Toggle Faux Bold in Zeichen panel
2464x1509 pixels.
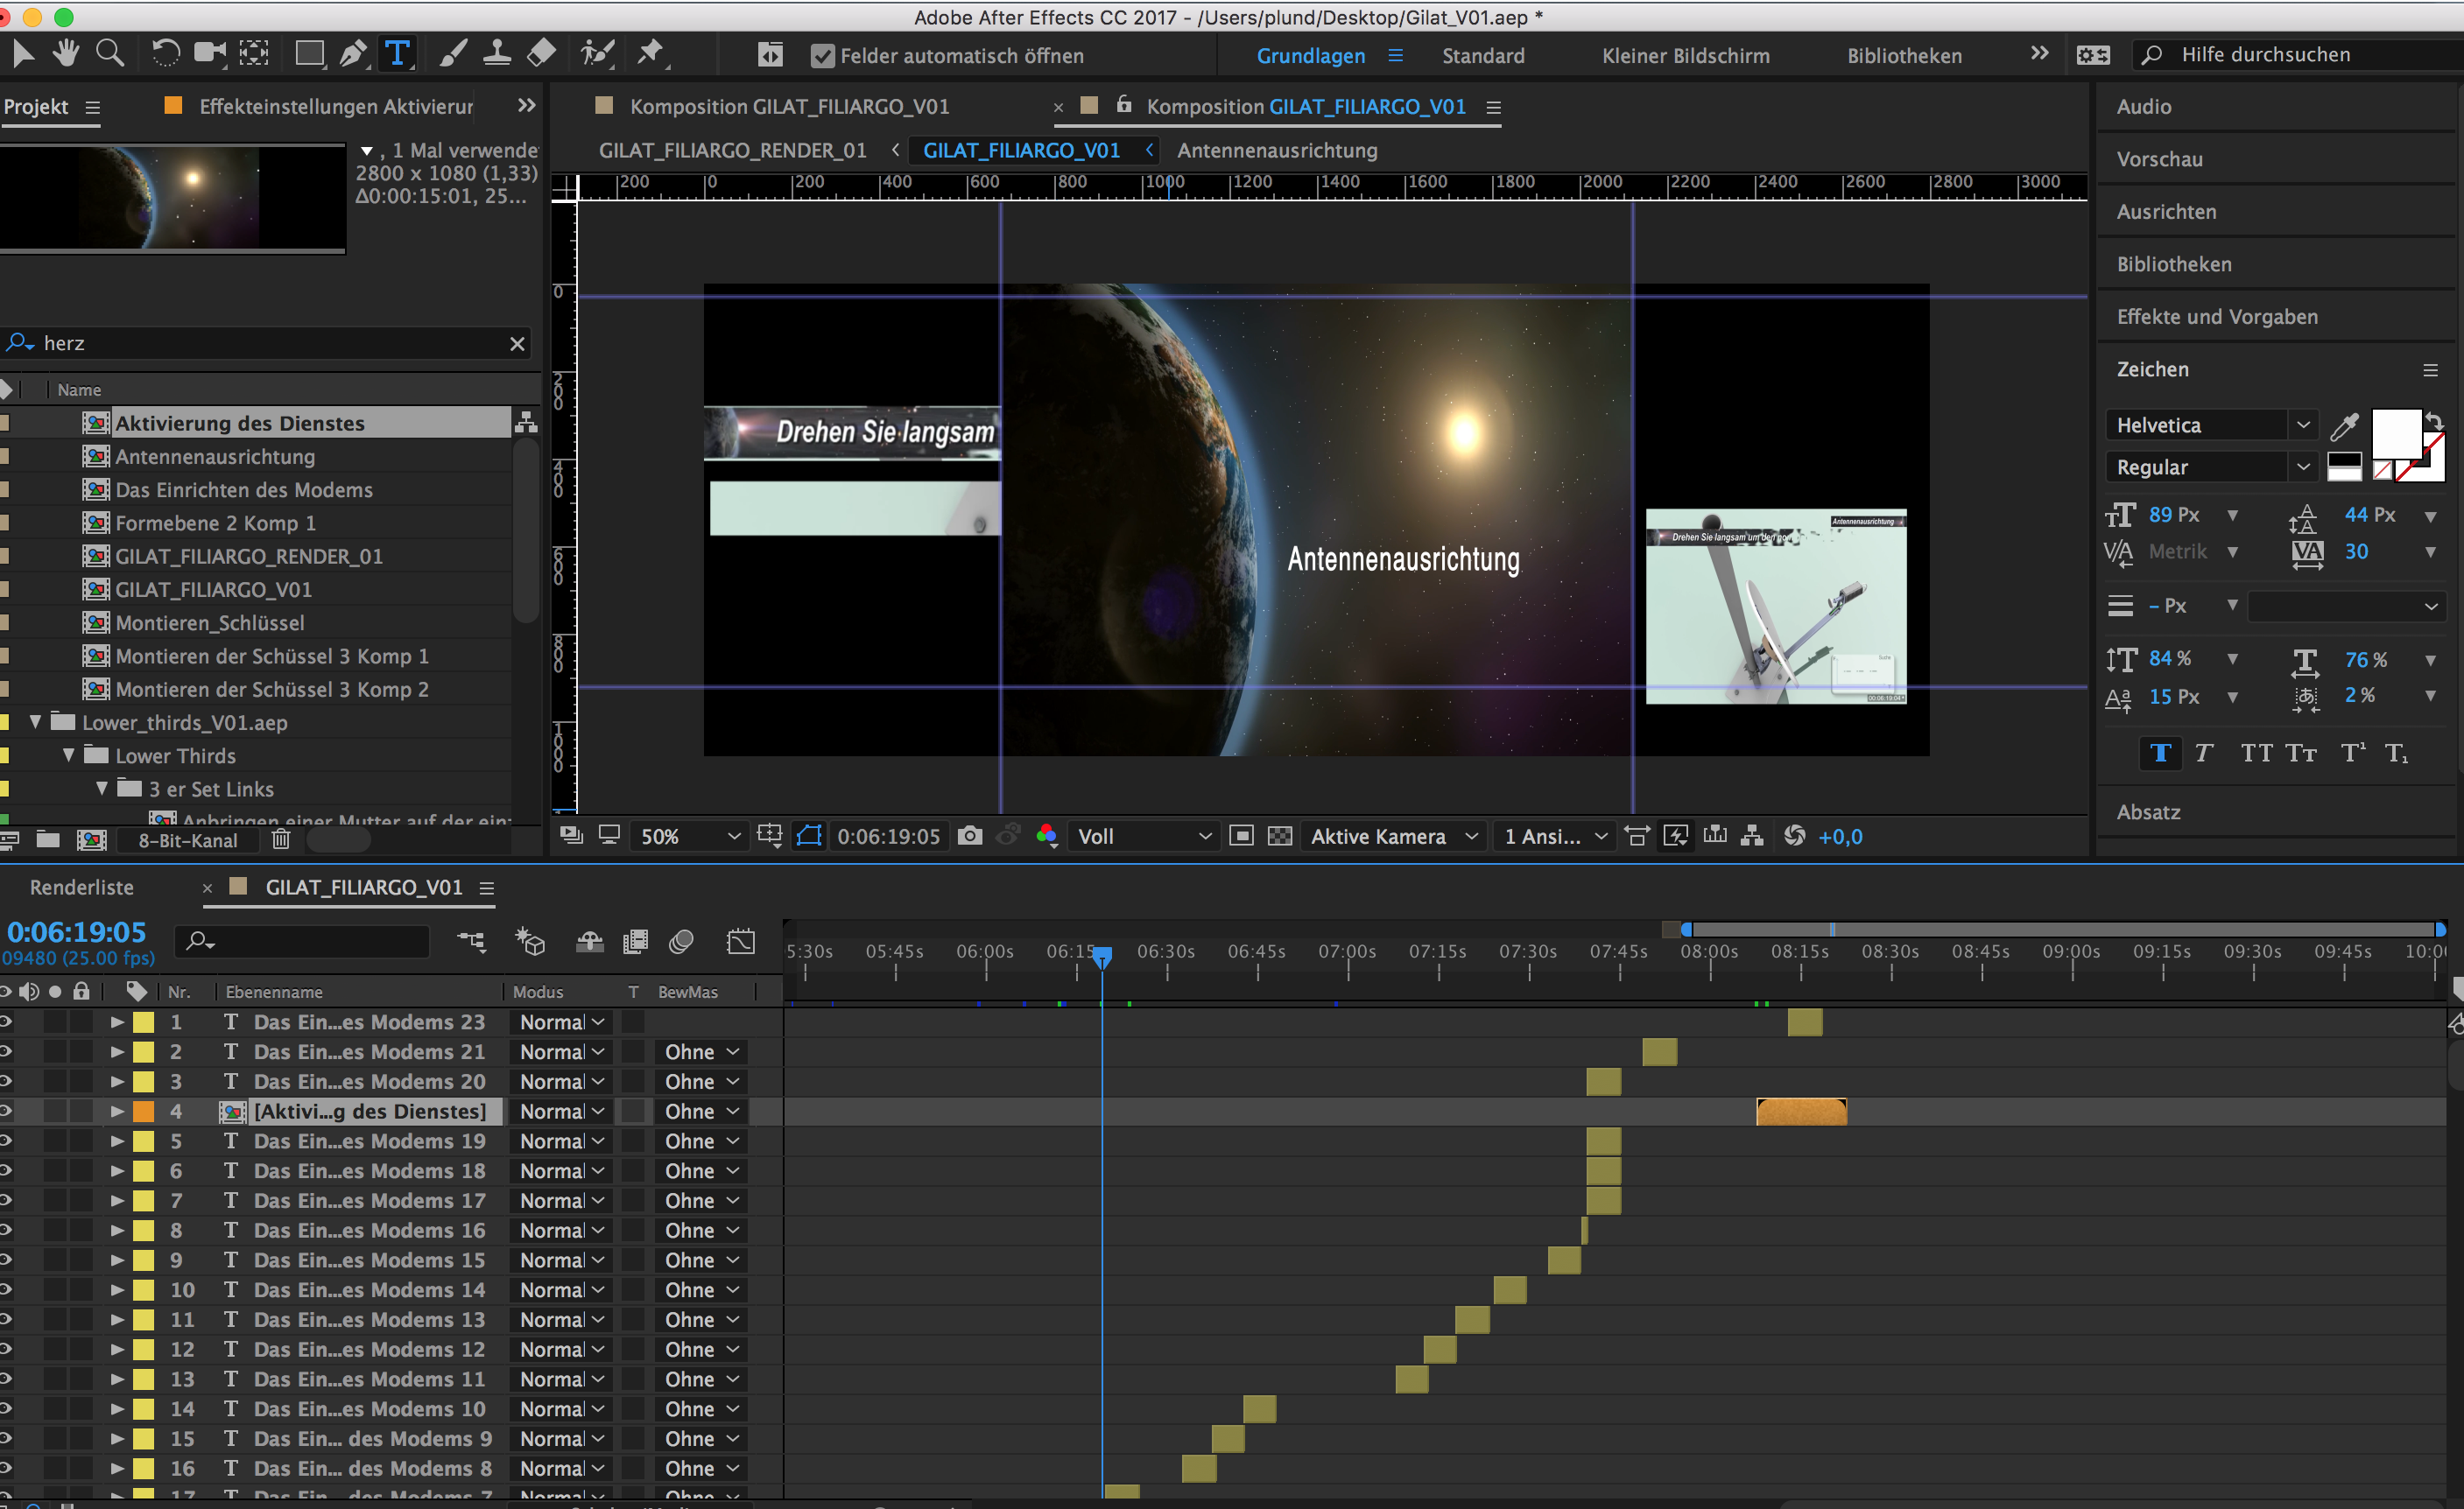pos(2160,753)
